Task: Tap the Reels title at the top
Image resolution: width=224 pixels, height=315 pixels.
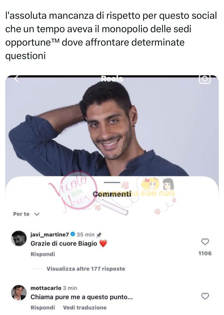Action: (x=112, y=79)
